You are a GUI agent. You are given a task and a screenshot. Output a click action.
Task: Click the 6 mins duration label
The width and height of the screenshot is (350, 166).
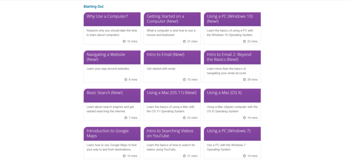click(133, 80)
